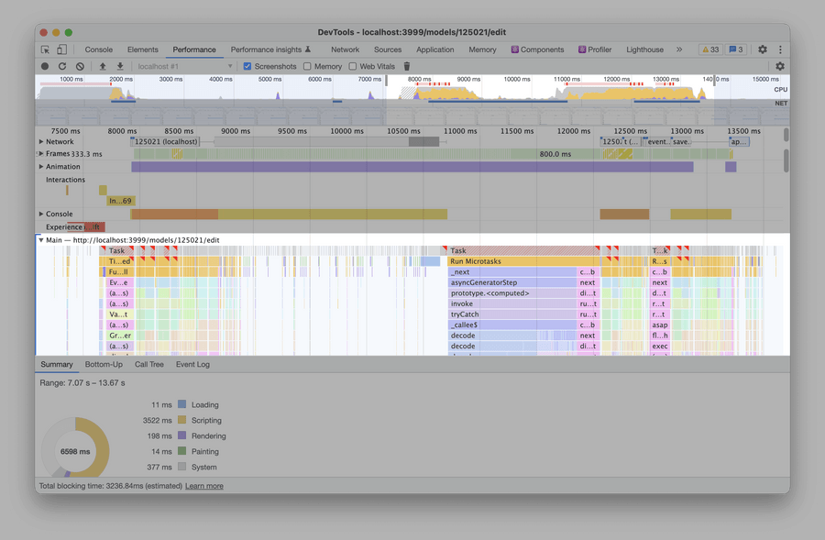Screen dimensions: 825x540
Task: Toggle the device toolbar icon
Action: 62,50
